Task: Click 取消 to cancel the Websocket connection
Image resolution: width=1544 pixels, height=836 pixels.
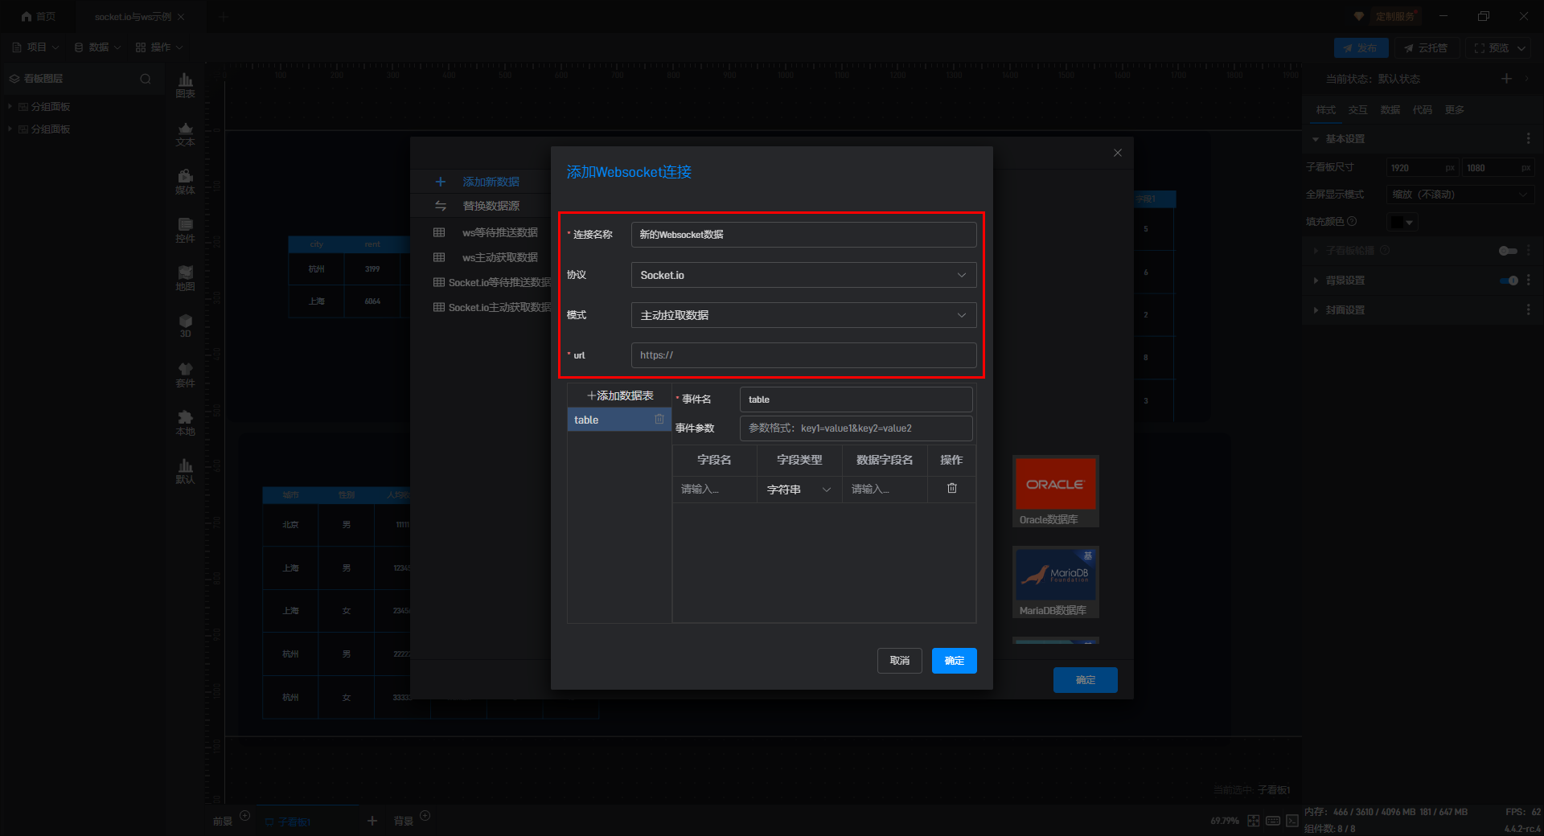Action: point(899,661)
